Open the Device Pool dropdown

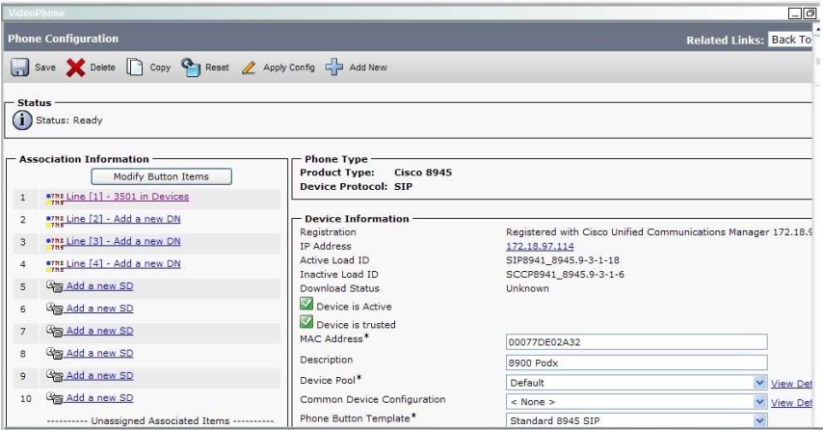tap(759, 383)
